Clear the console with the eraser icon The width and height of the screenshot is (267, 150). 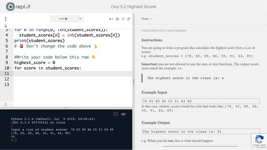coord(123,114)
